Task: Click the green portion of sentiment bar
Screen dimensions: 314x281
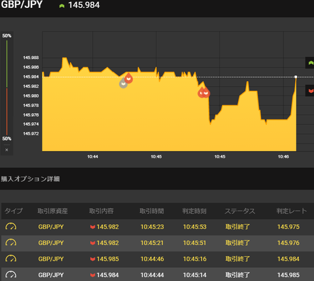Action: tap(7, 64)
